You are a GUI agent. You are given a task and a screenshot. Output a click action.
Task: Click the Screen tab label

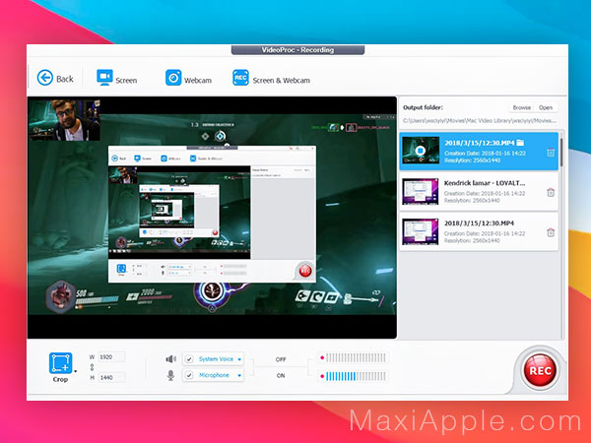tap(126, 81)
